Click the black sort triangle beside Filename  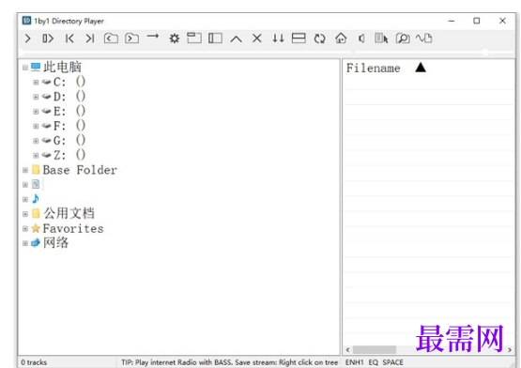[421, 68]
